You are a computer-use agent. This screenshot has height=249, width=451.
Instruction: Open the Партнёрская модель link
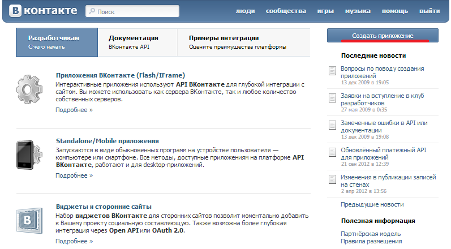pos(371,234)
